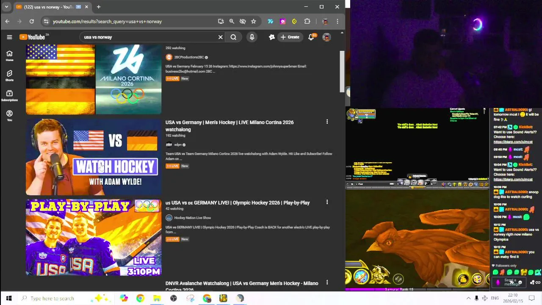The width and height of the screenshot is (542, 305).
Task: Open more options for Play-by-Play video
Action: 327,202
